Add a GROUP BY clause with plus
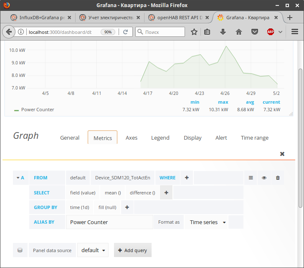 127,207
